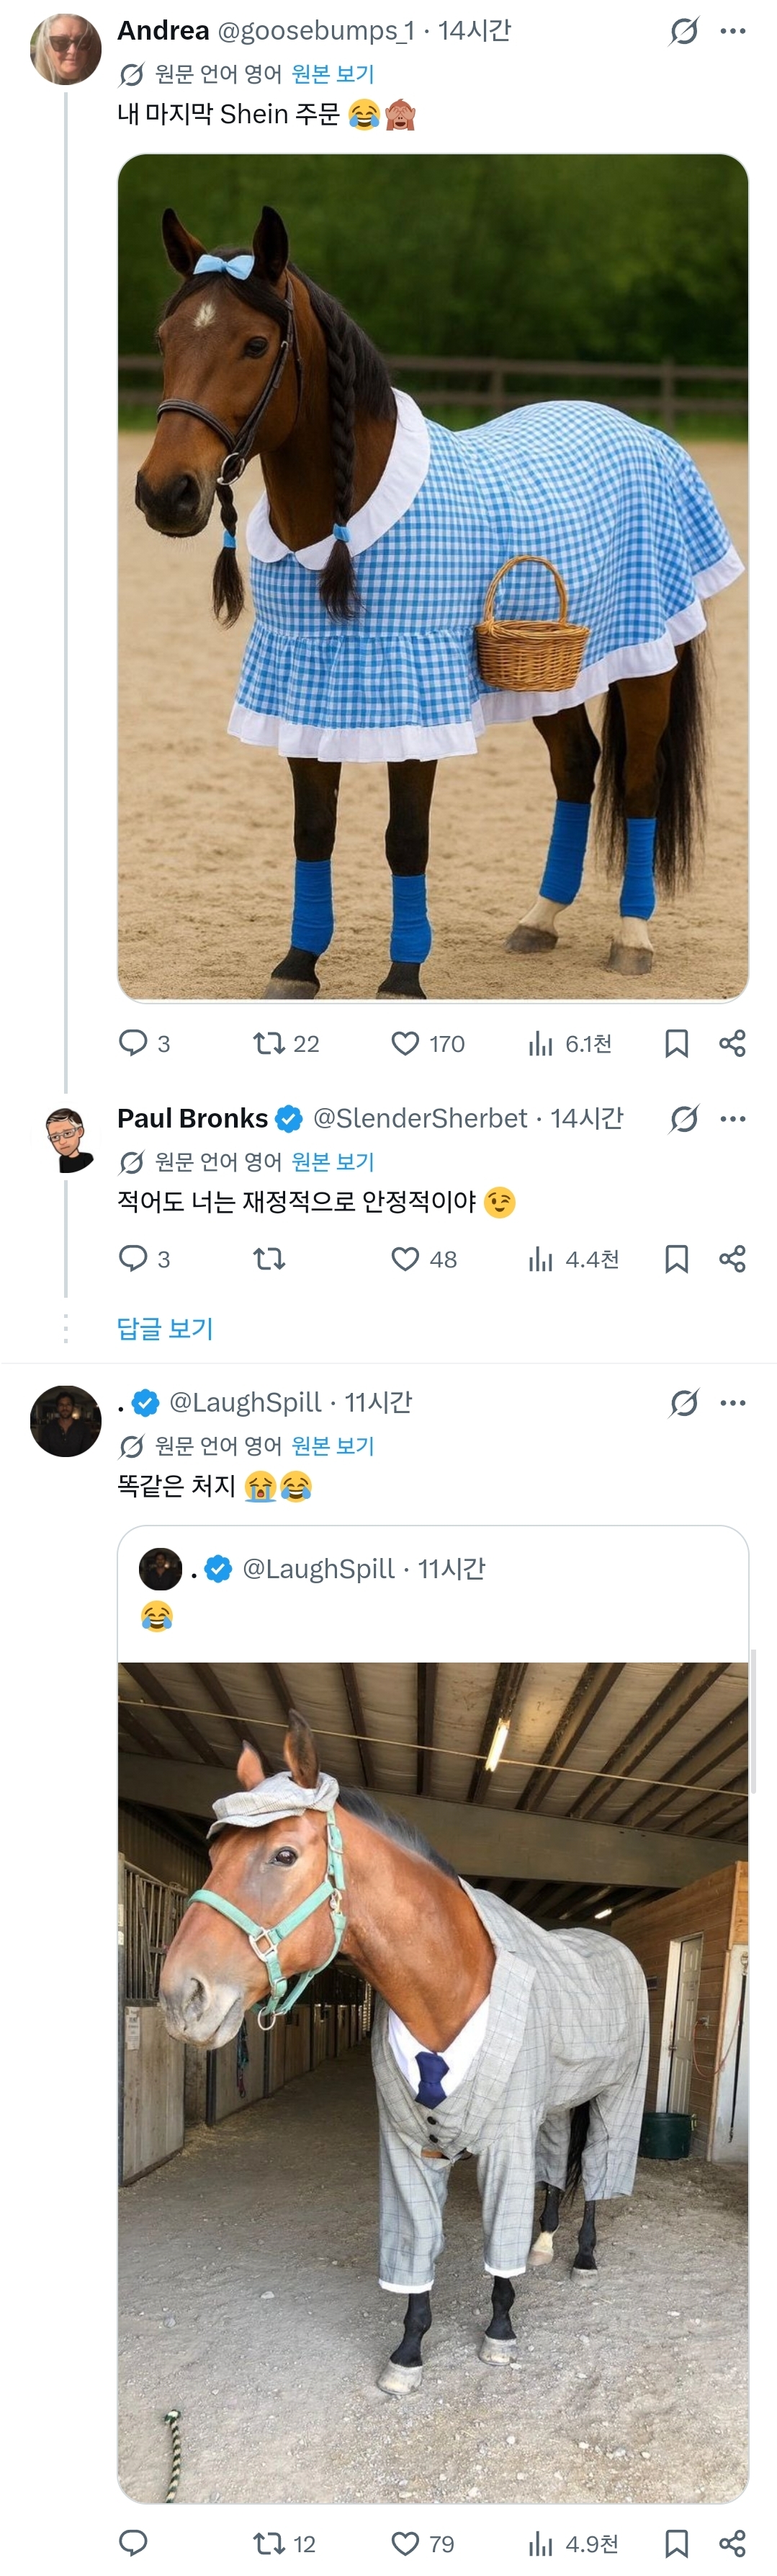This screenshot has height=2576, width=777.
Task: Open more options on Paul Bronks' reply
Action: 732,1119
